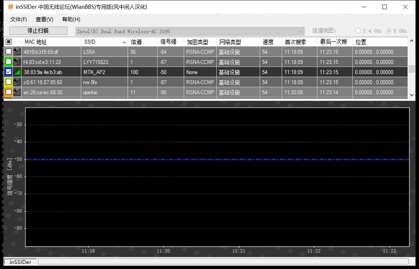
Task: Click signal bars icon in nw-5fs row
Action: (17, 82)
